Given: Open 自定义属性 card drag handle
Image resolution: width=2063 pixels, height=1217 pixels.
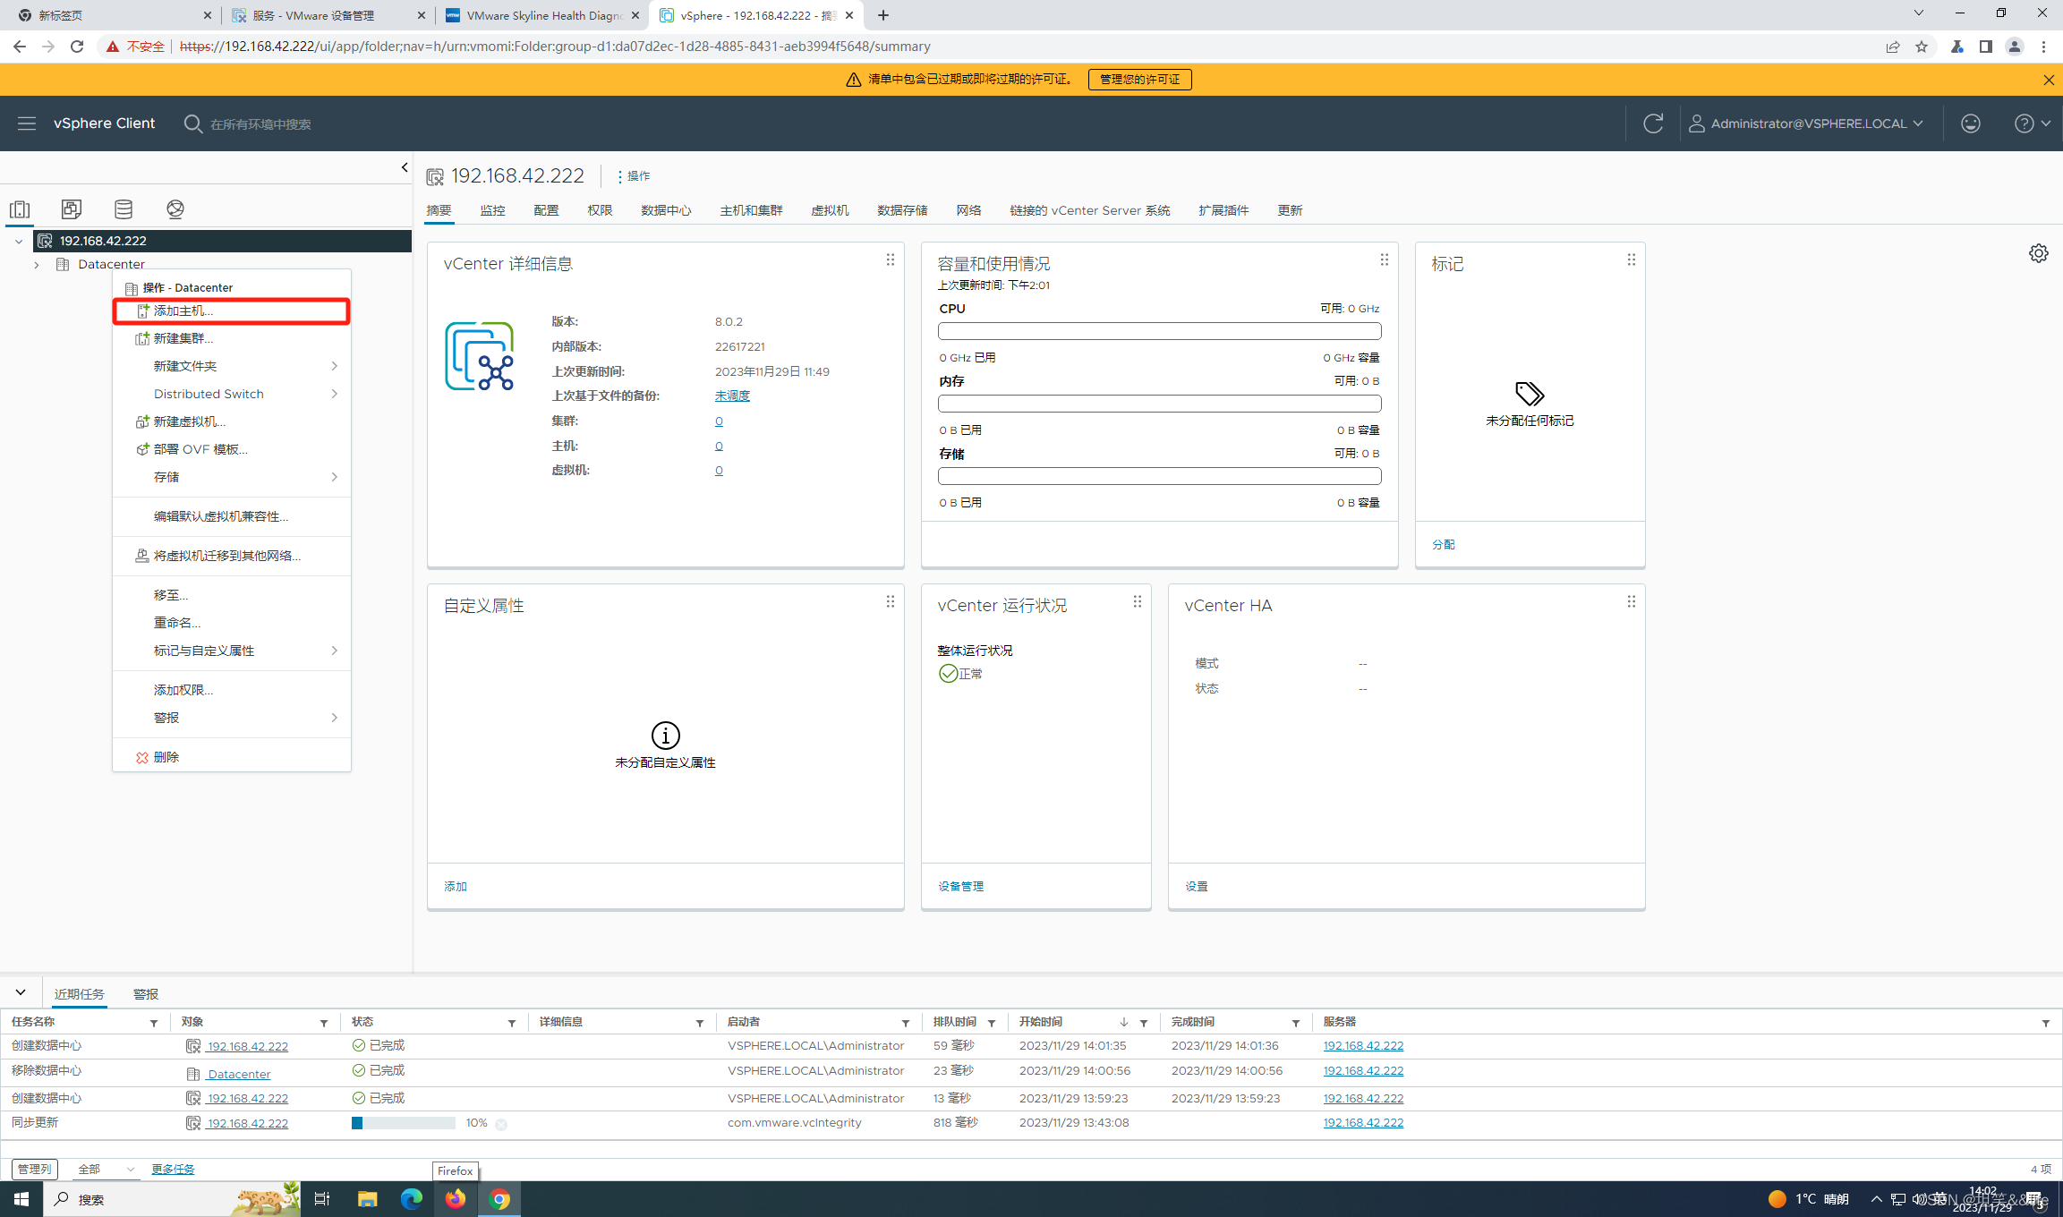Looking at the screenshot, I should [890, 601].
